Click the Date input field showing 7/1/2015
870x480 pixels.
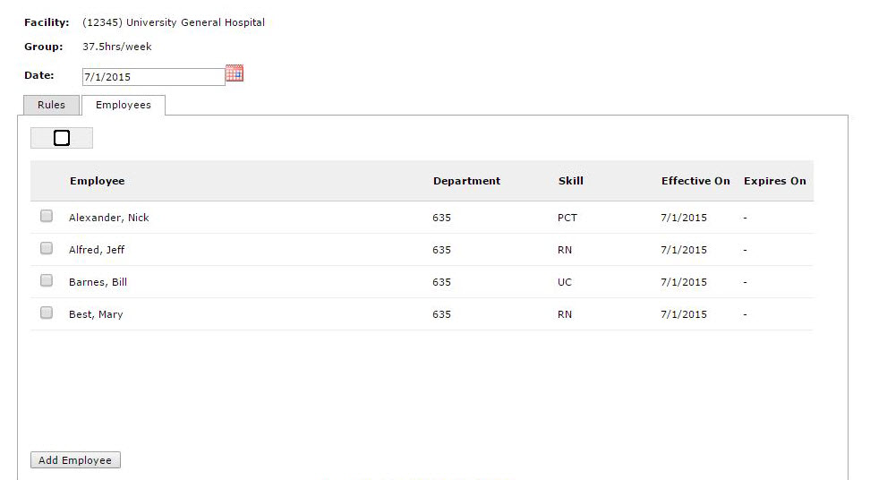tap(154, 77)
